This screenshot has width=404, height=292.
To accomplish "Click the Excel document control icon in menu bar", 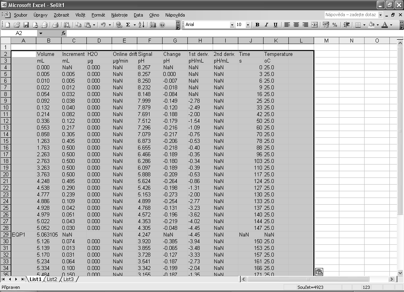I will pyautogui.click(x=6, y=15).
